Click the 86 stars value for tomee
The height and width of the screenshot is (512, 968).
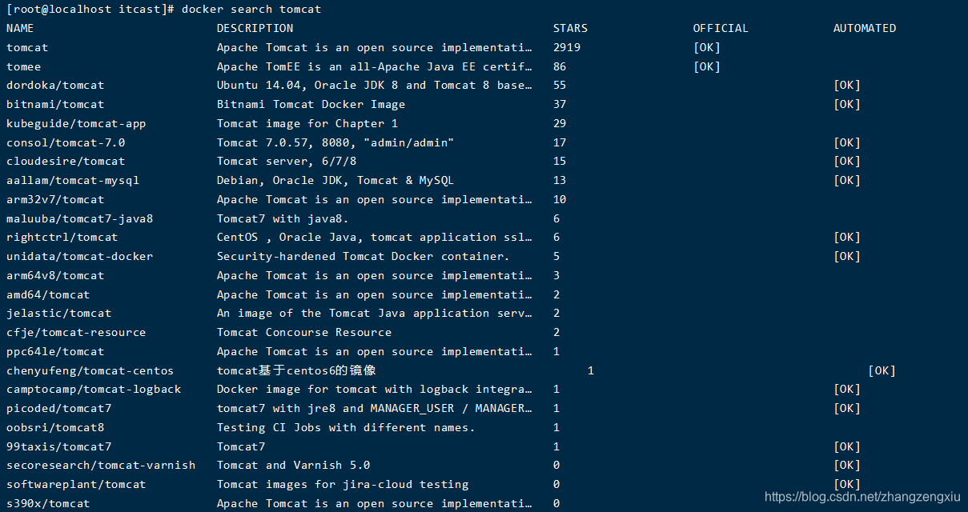560,66
